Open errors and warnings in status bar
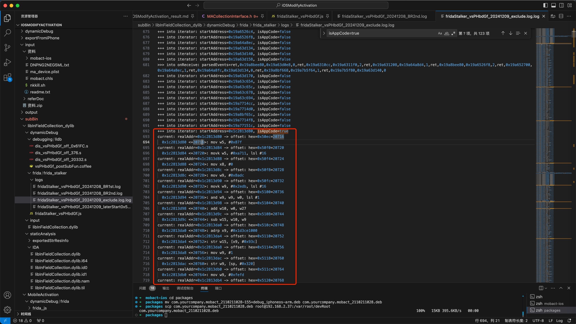Screen dimensions: 576x324 [x=22, y=321]
